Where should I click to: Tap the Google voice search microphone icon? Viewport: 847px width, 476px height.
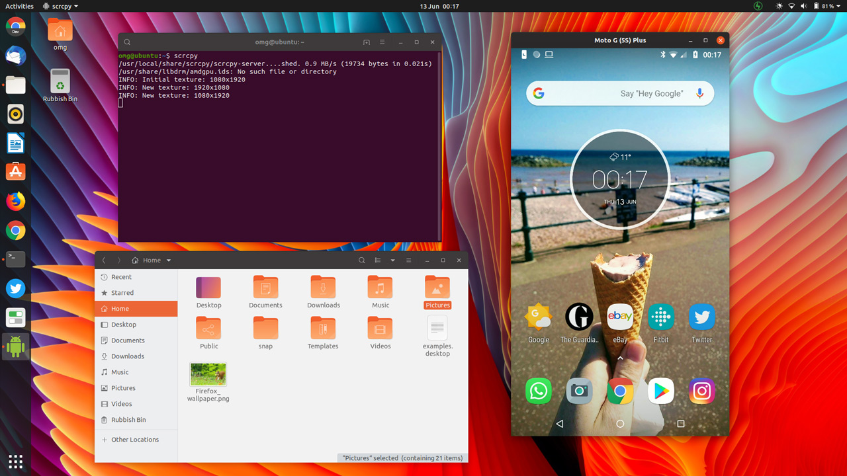pyautogui.click(x=699, y=93)
